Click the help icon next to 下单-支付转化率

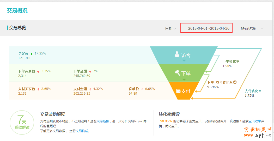pyautogui.click(x=235, y=82)
